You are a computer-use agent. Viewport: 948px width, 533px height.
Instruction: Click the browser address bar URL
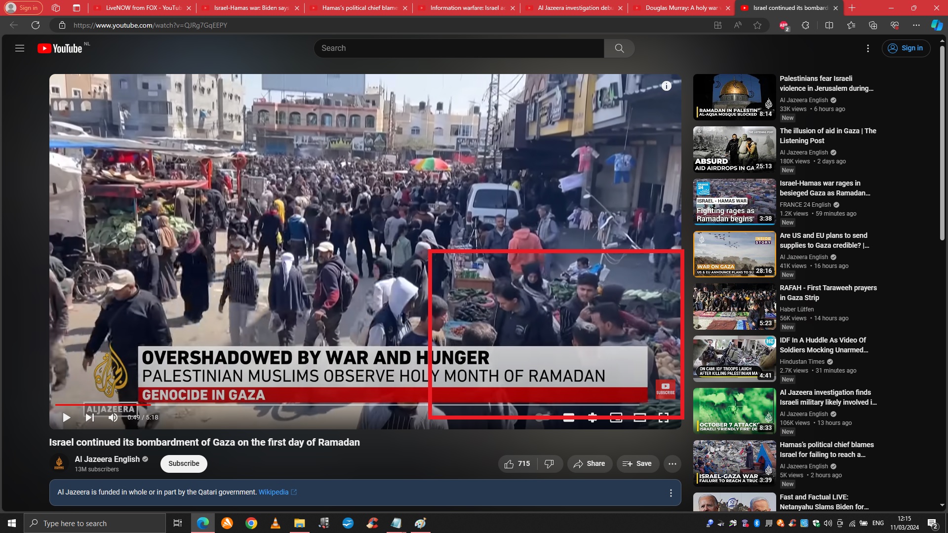(x=150, y=25)
